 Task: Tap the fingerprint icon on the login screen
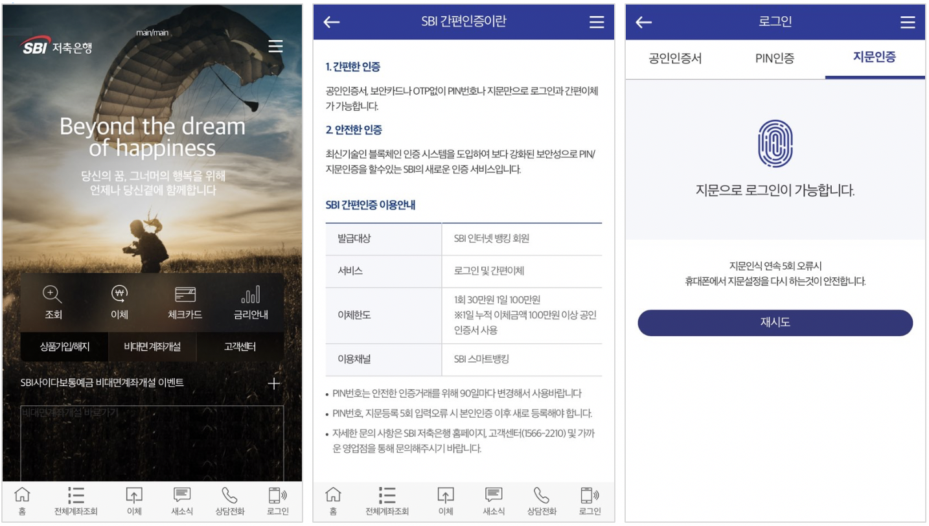(x=775, y=144)
